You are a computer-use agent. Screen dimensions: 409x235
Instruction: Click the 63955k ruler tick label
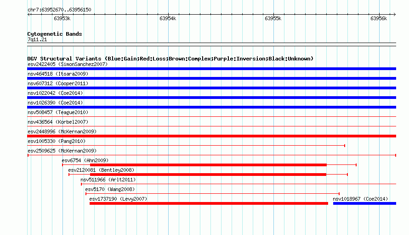pyautogui.click(x=273, y=19)
